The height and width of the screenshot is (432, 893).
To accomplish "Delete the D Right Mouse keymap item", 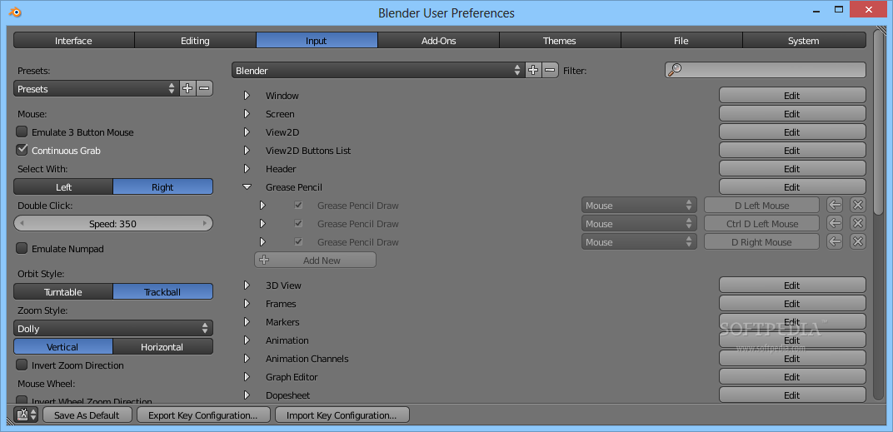I will (x=858, y=242).
